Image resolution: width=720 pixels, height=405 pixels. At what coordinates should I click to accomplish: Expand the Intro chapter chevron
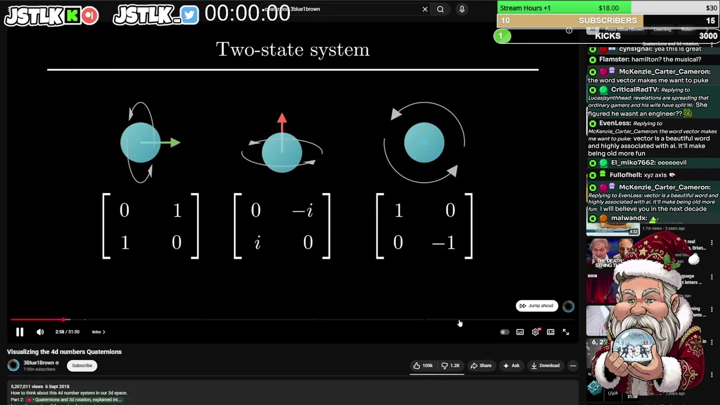point(103,332)
